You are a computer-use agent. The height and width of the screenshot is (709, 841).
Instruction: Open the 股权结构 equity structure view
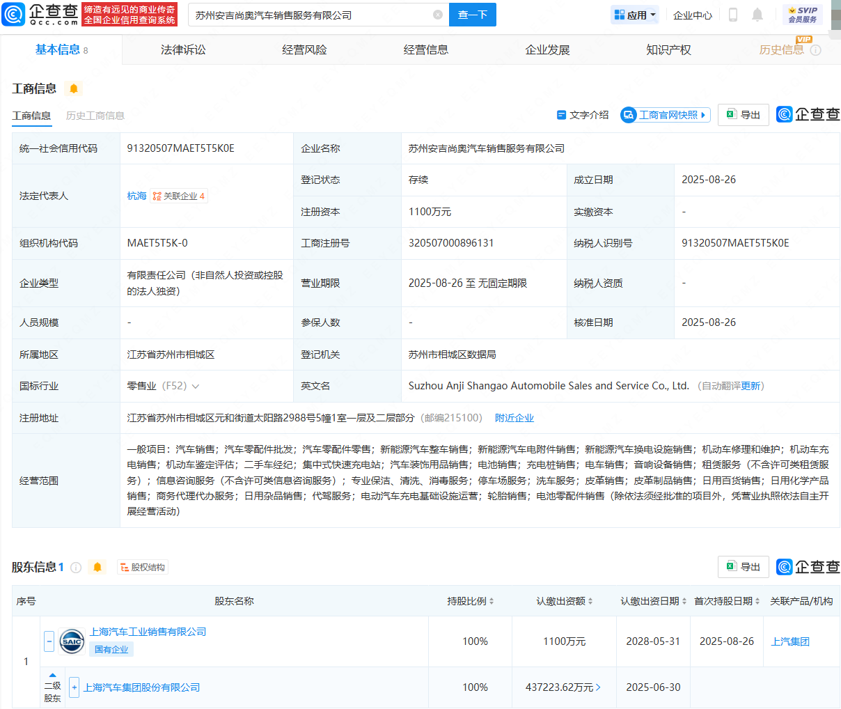[x=143, y=568]
